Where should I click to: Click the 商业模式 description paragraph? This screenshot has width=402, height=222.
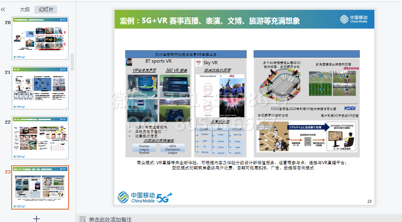point(242,165)
